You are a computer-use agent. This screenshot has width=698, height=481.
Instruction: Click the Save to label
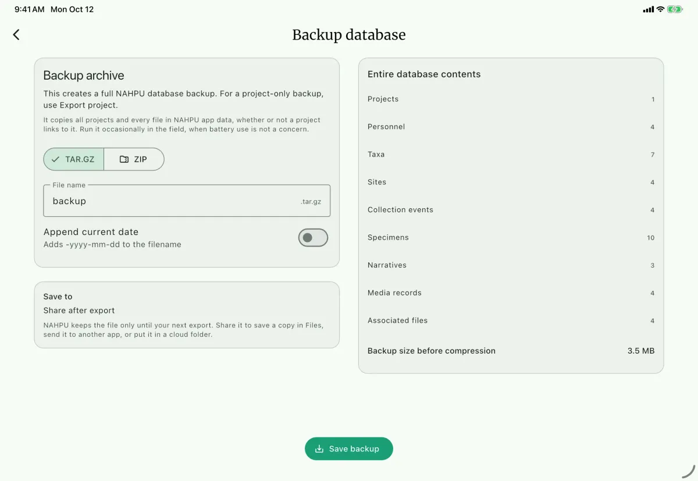point(58,297)
